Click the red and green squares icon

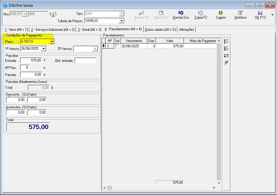pos(226,56)
